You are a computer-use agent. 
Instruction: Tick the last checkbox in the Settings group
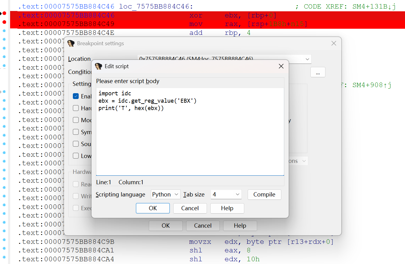(x=76, y=156)
